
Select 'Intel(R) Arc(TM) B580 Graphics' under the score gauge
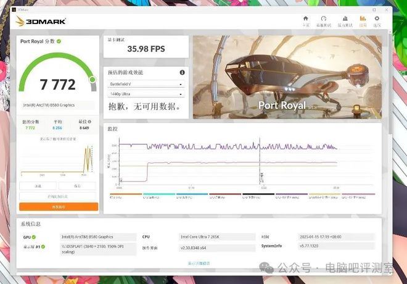click(x=49, y=105)
